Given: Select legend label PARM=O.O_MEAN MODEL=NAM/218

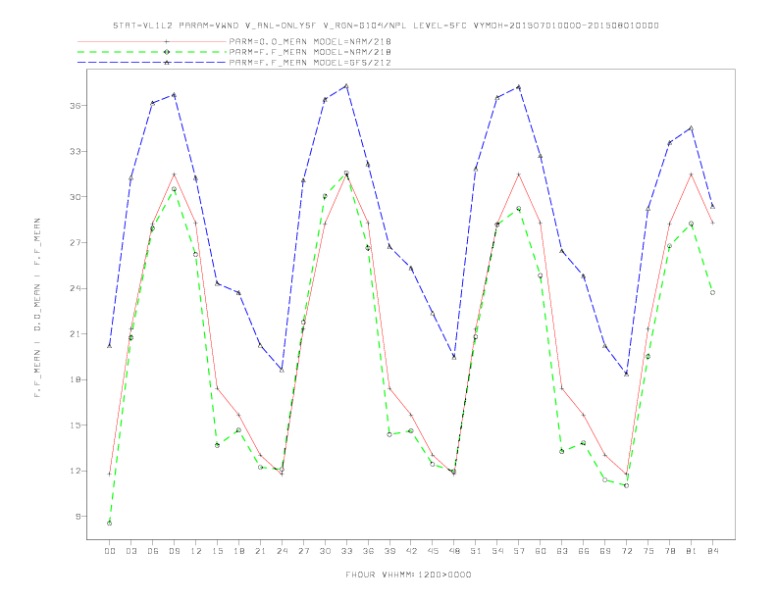Looking at the screenshot, I should [x=310, y=42].
